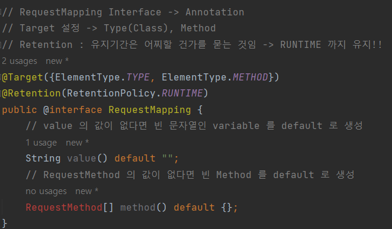Click the '2 usages' hint above @Target
This screenshot has height=229, width=392.
(20, 61)
